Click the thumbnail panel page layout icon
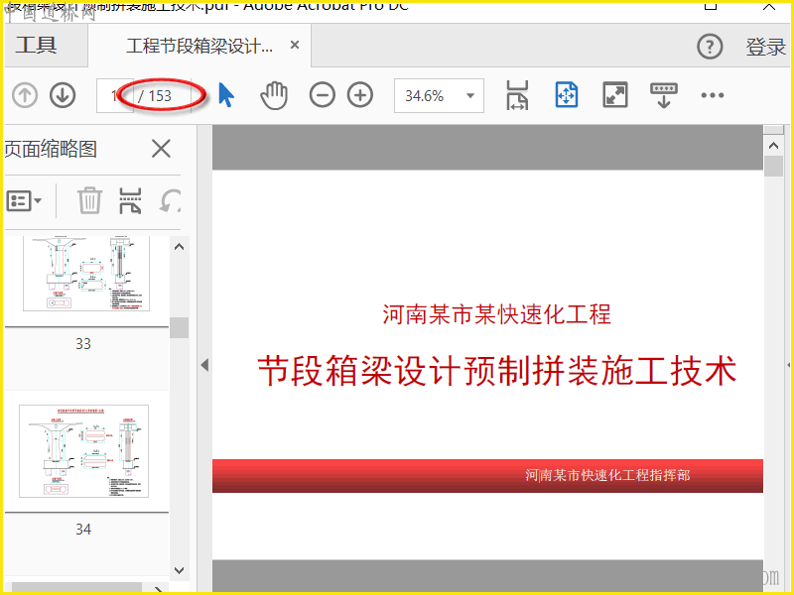 tap(130, 201)
